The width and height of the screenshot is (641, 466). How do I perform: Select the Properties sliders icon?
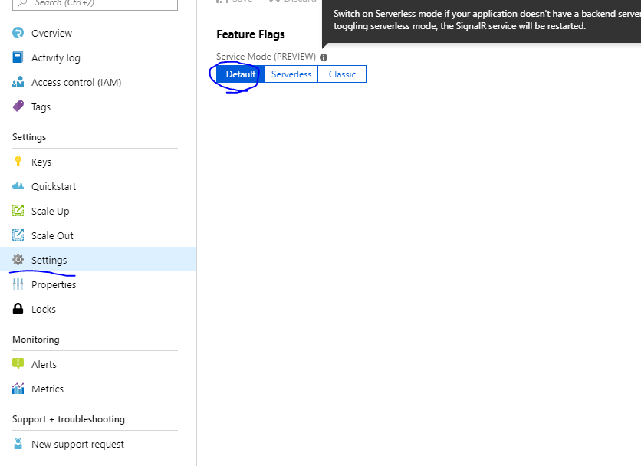(17, 284)
